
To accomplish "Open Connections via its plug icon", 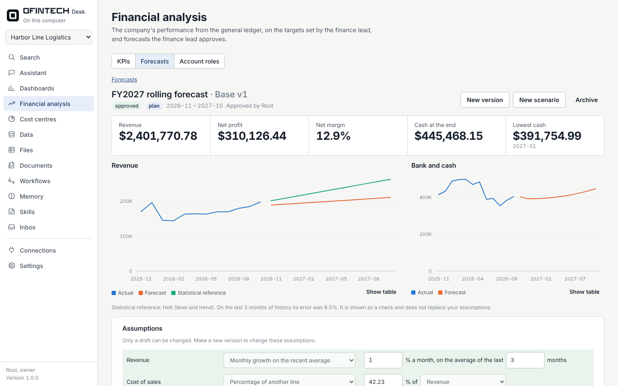I will coord(12,250).
